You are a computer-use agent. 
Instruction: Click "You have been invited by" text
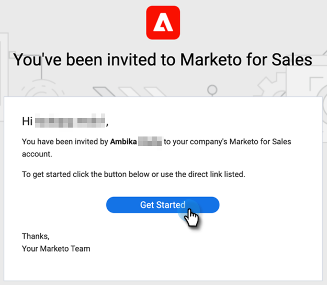pos(65,142)
